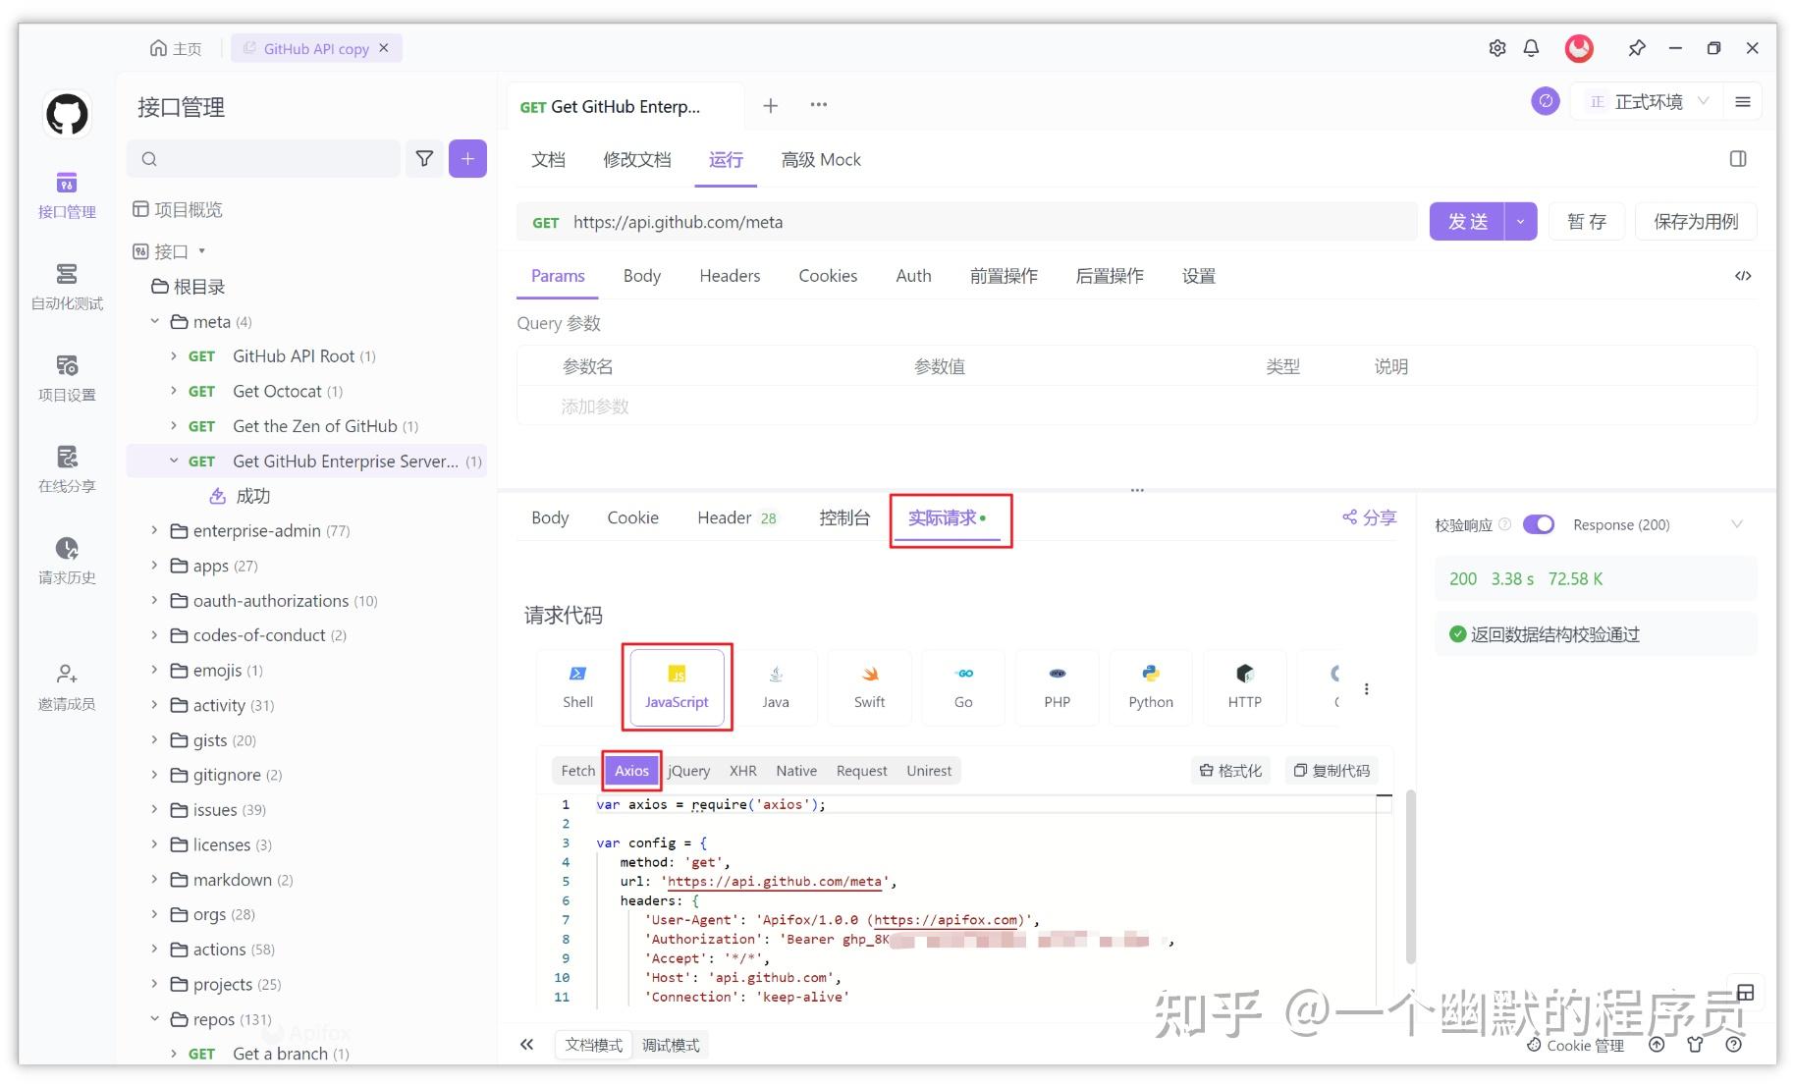Switch to 调试模式

point(671,1045)
